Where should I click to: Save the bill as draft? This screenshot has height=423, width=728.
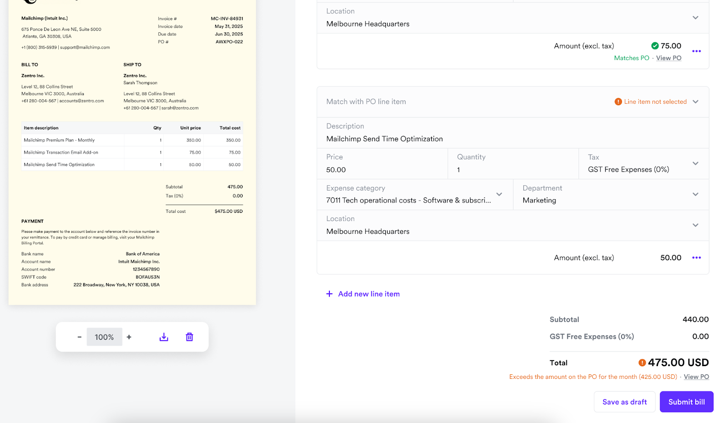624,402
